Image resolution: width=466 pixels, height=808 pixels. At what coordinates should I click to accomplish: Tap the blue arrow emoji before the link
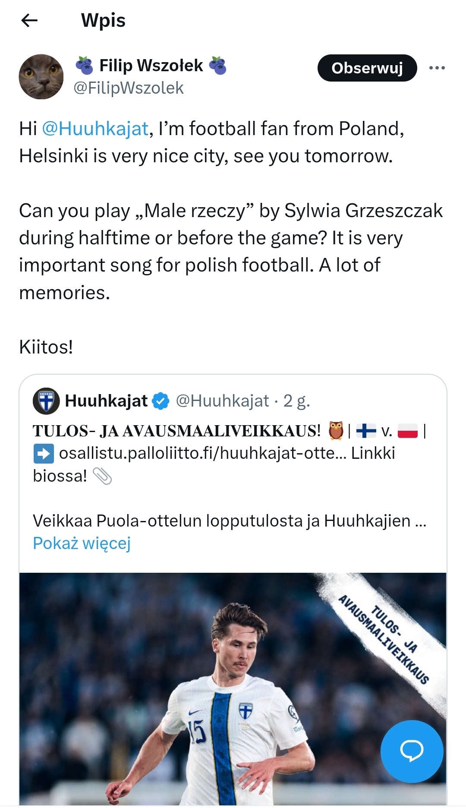[44, 454]
